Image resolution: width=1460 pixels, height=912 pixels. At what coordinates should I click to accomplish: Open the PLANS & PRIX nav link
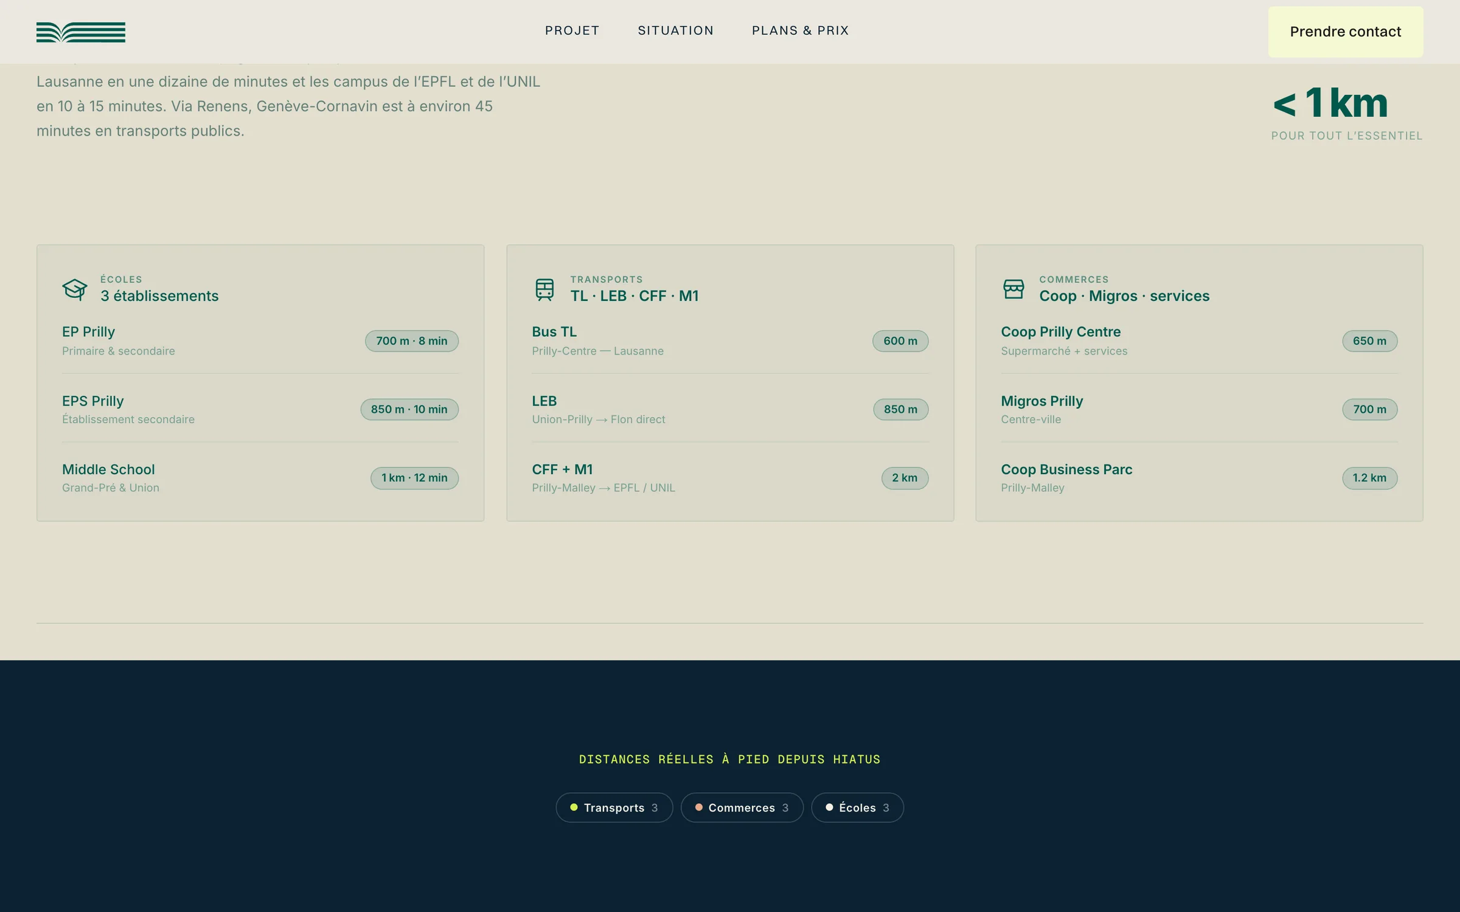[801, 30]
